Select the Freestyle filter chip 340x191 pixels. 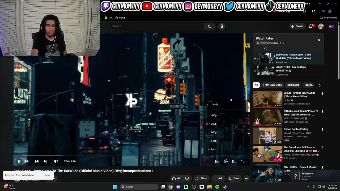[x=309, y=85]
